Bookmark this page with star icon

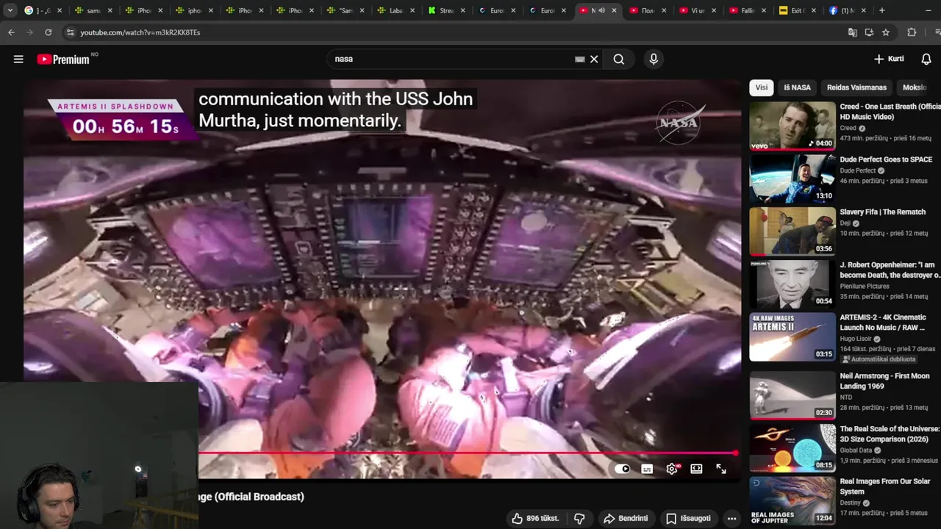pos(886,32)
